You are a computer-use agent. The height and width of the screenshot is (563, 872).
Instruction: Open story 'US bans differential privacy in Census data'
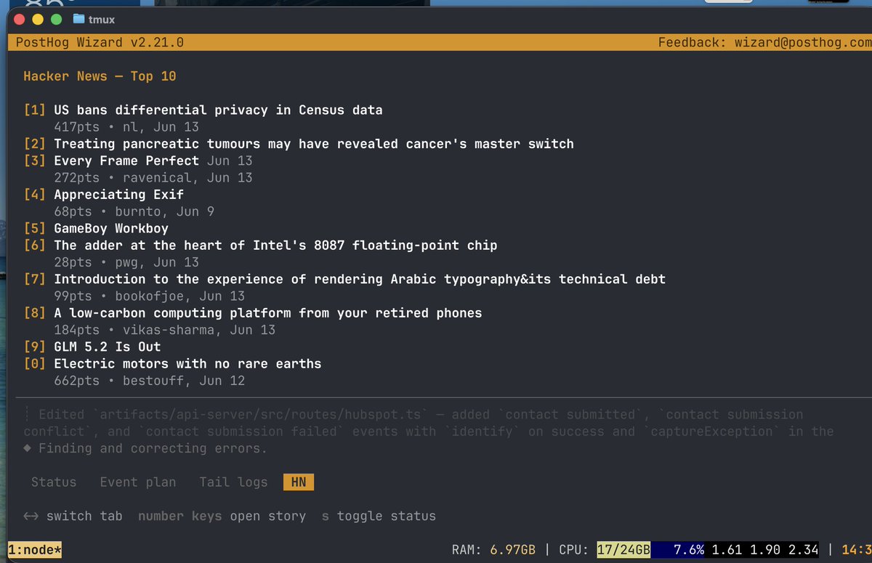[218, 110]
